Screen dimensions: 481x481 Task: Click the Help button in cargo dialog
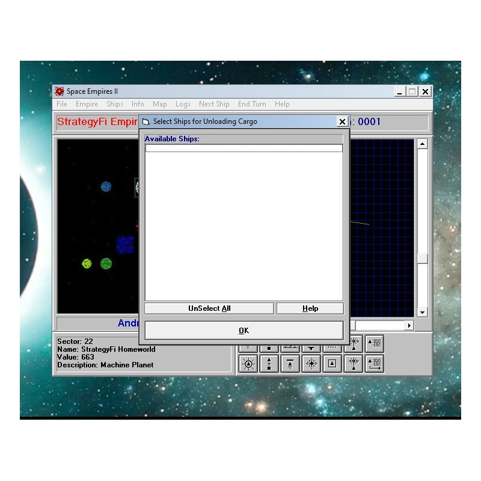[x=310, y=308]
